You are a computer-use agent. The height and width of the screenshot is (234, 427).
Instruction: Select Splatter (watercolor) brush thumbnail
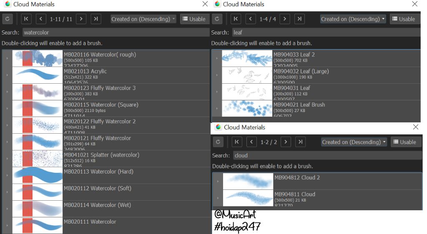[x=37, y=159]
